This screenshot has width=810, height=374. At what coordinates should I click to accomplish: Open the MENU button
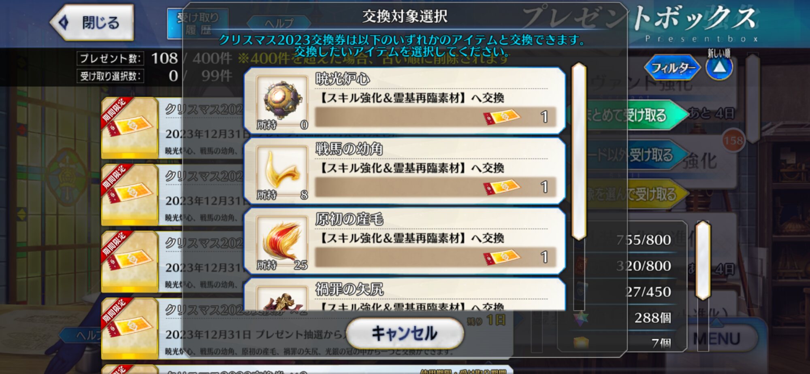click(716, 339)
